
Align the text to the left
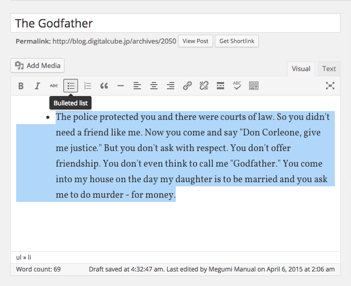[137, 86]
